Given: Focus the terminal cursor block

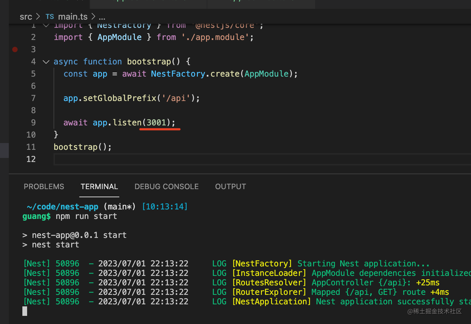Looking at the screenshot, I should pos(25,311).
